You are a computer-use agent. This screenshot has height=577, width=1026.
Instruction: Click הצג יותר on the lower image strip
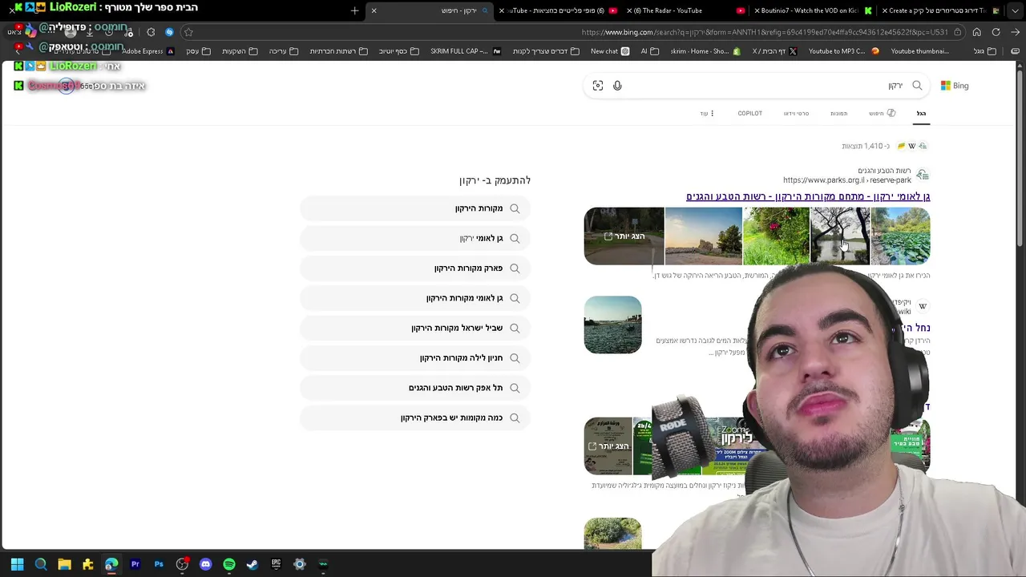tap(608, 446)
